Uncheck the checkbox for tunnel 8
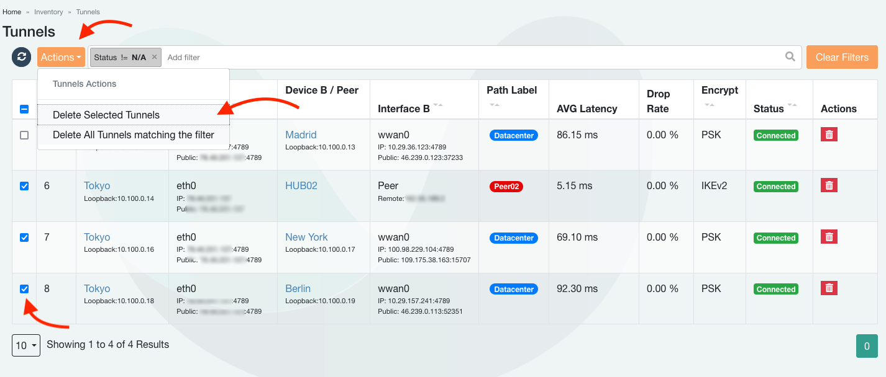Viewport: 886px width, 377px height. click(24, 289)
